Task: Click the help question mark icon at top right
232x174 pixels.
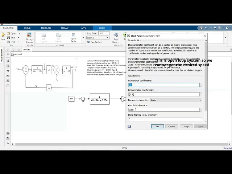Action: [227, 28]
